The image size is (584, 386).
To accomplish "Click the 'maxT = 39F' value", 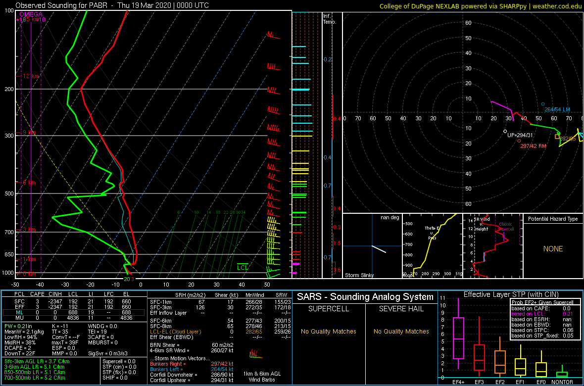I will tap(65, 342).
